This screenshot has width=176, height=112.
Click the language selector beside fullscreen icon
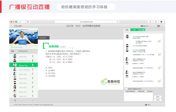tap(145, 26)
